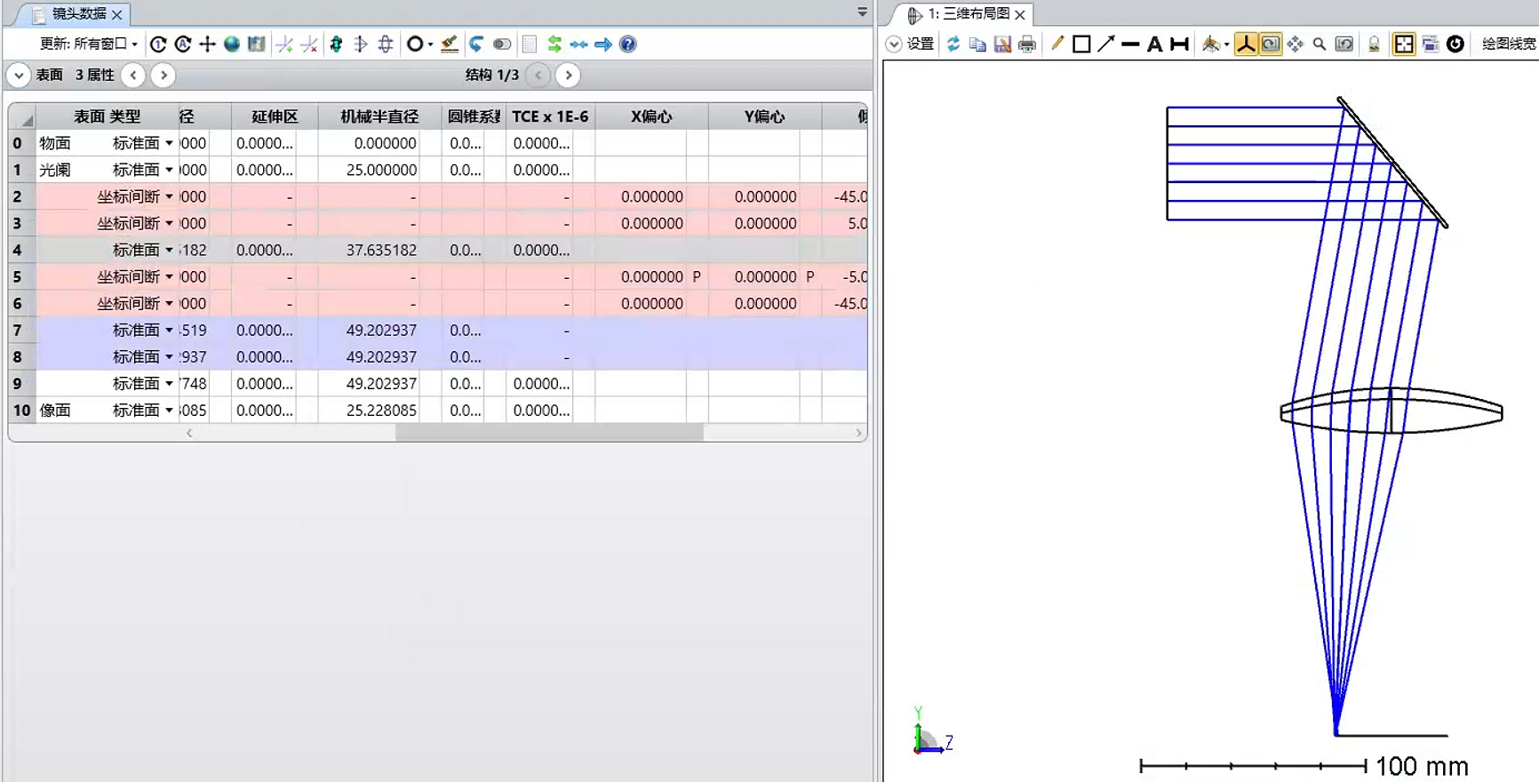1539x782 pixels.
Task: Switch to the 镜头数据 tab
Action: click(x=78, y=14)
